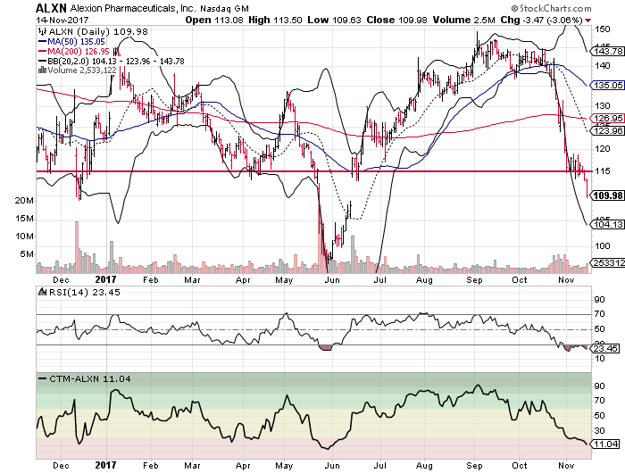Click the blue MA(50) legend line swatch

(42, 41)
